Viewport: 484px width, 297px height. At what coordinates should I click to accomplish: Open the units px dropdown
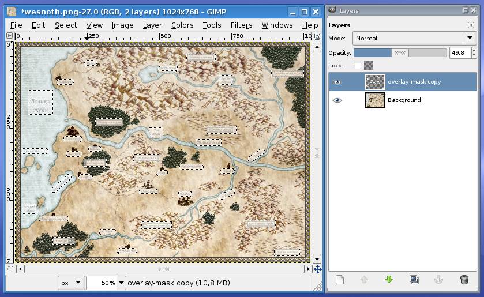pos(70,283)
